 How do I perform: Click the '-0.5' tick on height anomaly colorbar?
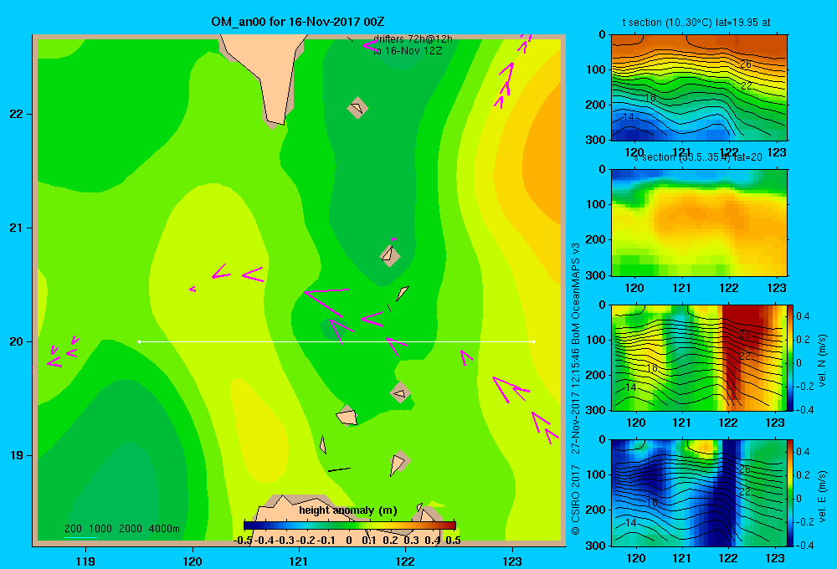[x=243, y=541]
